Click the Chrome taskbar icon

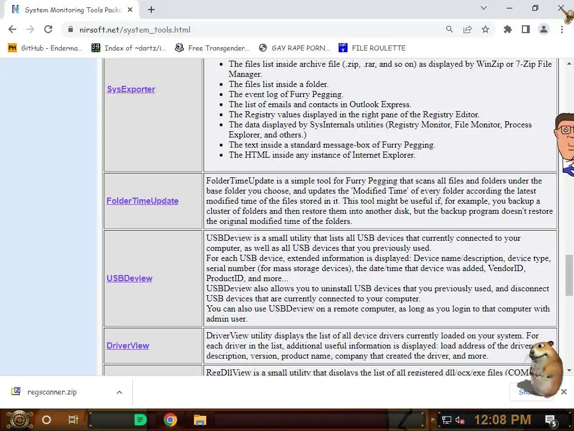(x=170, y=420)
